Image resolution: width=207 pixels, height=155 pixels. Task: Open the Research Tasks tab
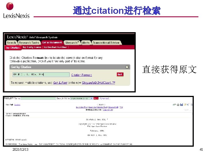click(29, 43)
